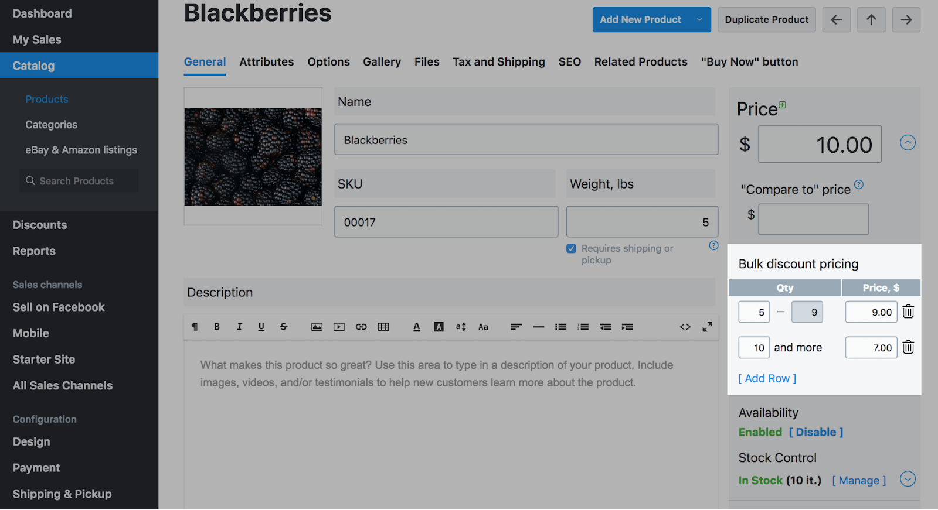
Task: Delete the 5–9 quantity bulk discount row
Action: 908,312
